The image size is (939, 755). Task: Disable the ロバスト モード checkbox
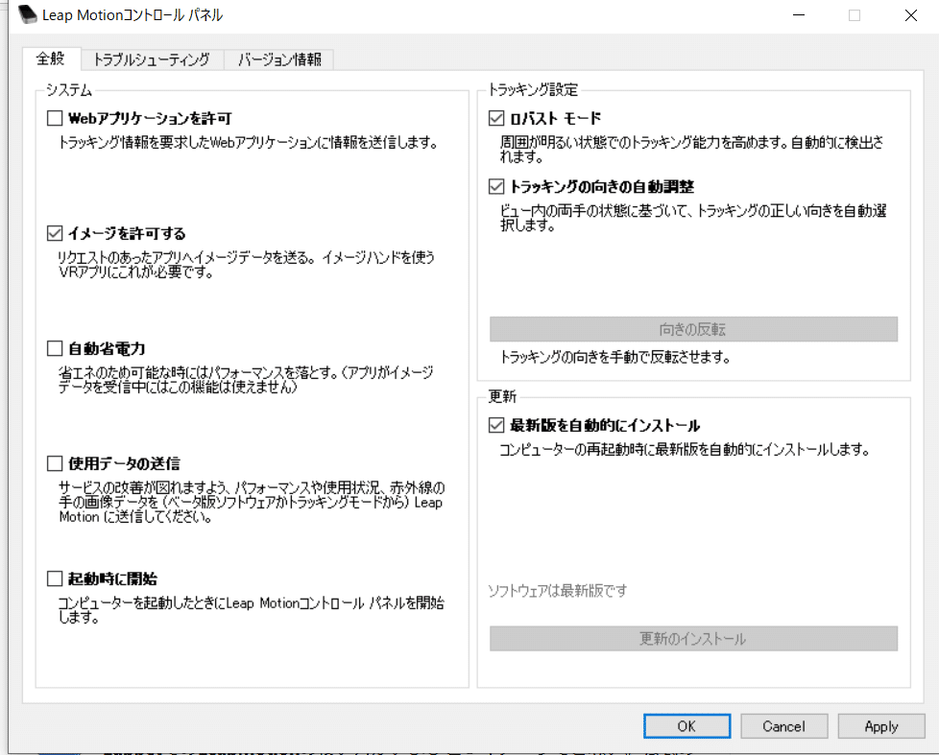pyautogui.click(x=496, y=118)
